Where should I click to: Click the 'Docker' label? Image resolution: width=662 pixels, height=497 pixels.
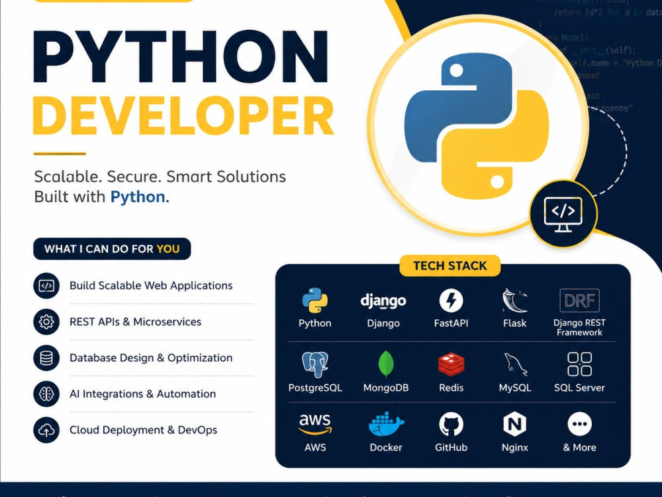[x=386, y=447]
